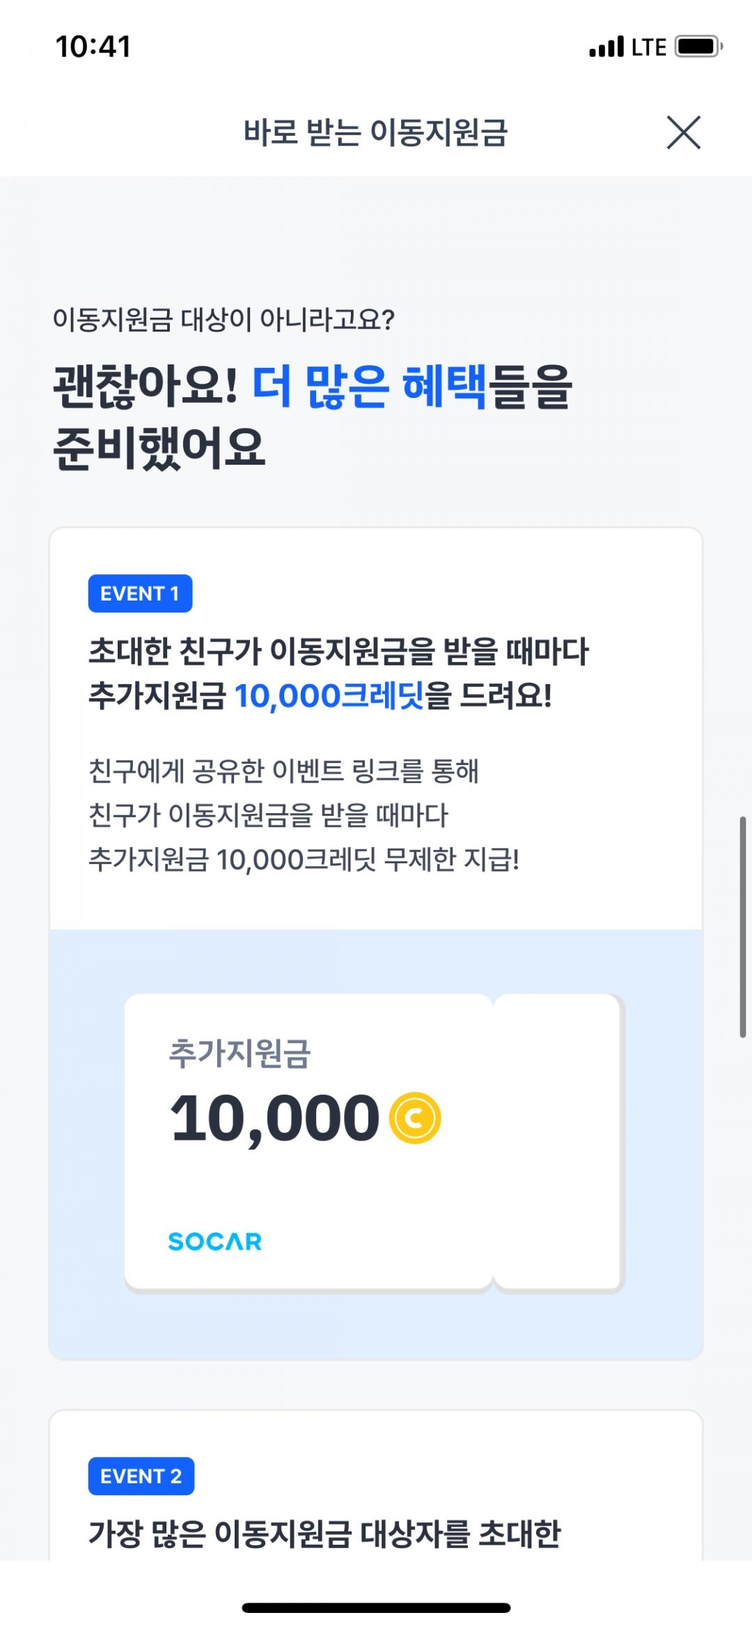Screen dimensions: 752x1629
Task: Tap the blank tear-off stub of the coupon
Action: click(x=557, y=1141)
